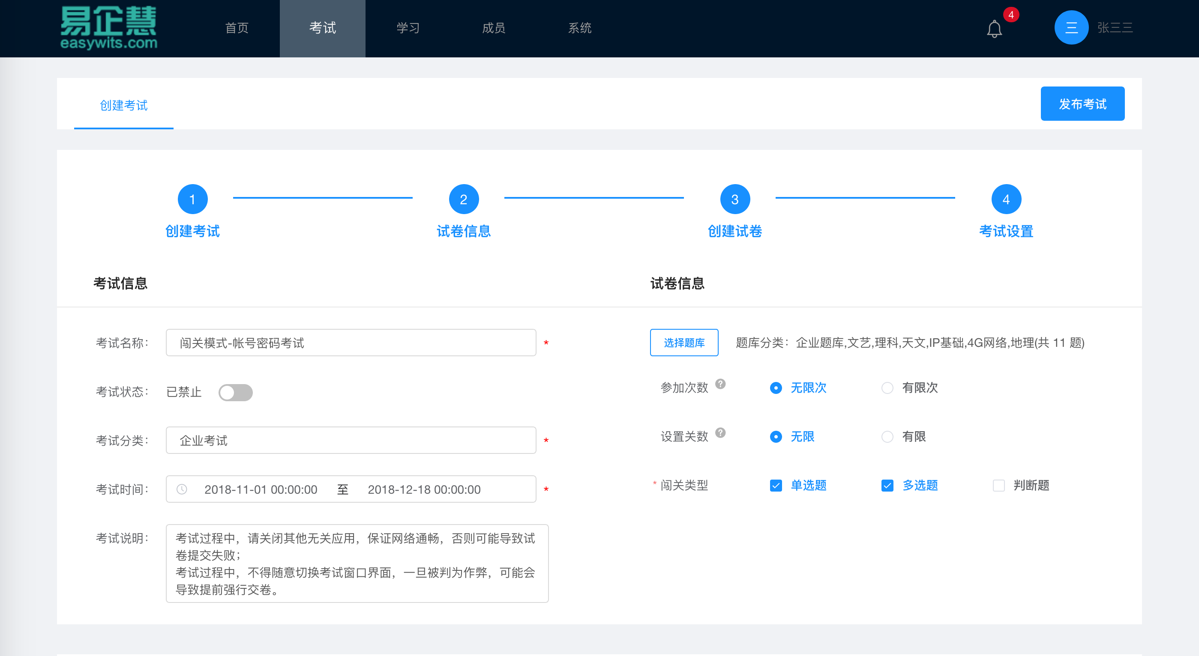Open the 考试 menu
The height and width of the screenshot is (656, 1199).
coord(322,28)
